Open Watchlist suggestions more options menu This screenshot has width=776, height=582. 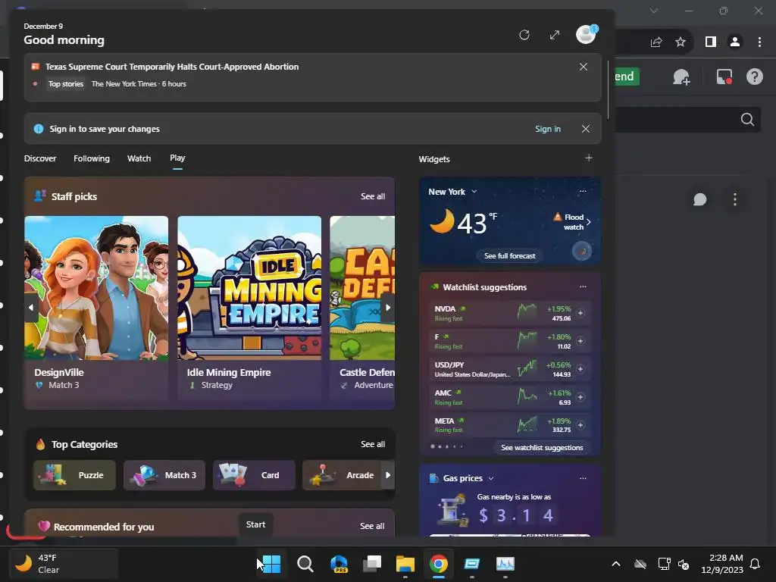point(583,286)
